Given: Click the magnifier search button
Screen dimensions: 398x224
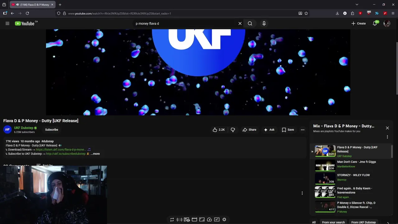Looking at the screenshot, I should (250, 23).
